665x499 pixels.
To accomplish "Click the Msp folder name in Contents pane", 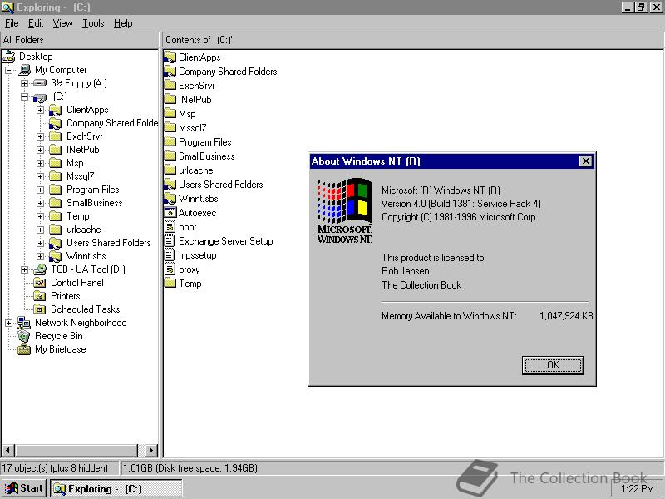I will [187, 114].
